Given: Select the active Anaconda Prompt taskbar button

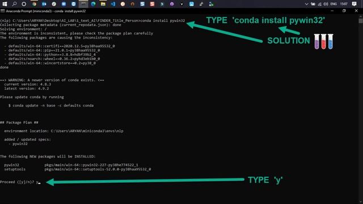Looking at the screenshot, I should [x=83, y=4].
